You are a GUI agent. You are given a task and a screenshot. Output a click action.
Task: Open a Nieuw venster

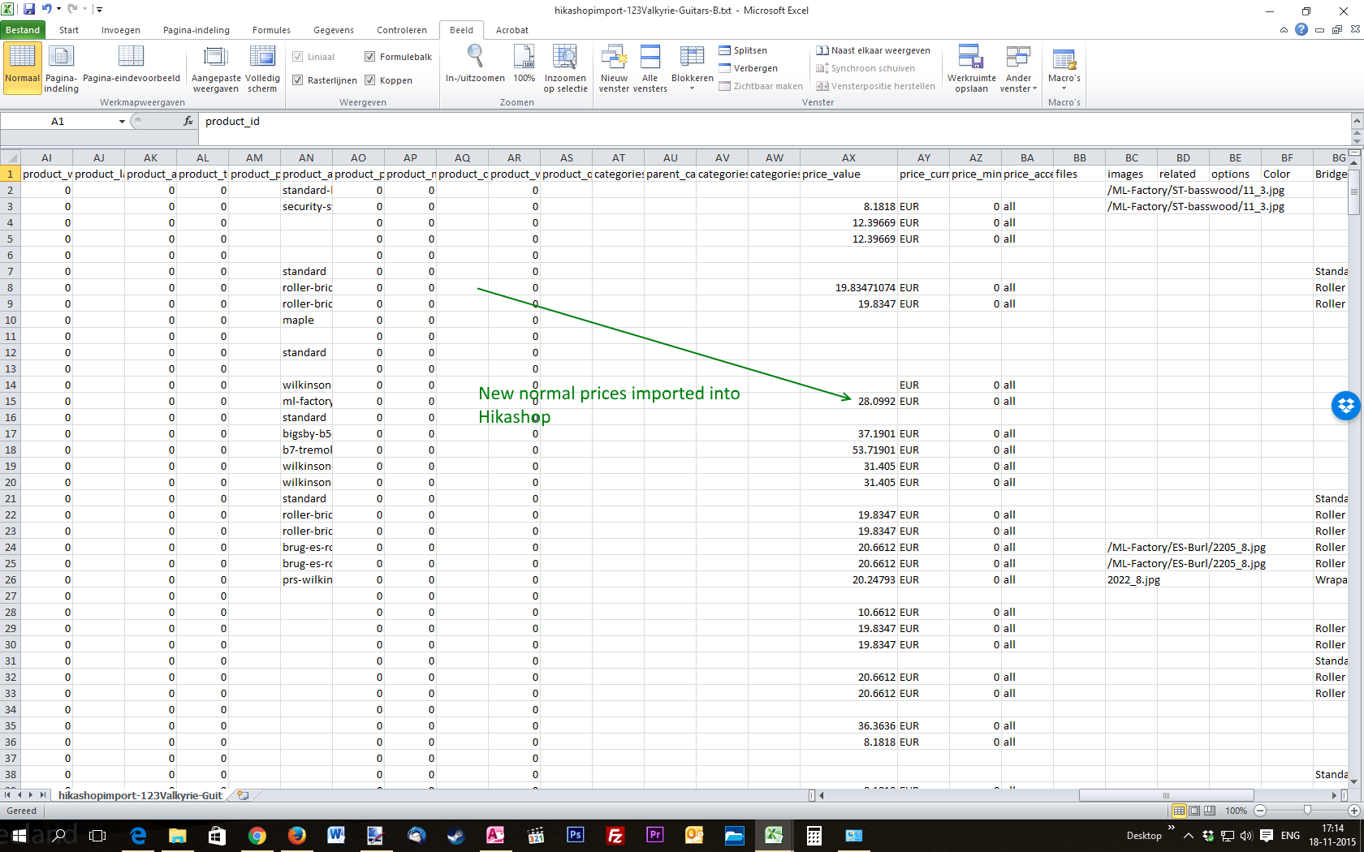pos(614,57)
